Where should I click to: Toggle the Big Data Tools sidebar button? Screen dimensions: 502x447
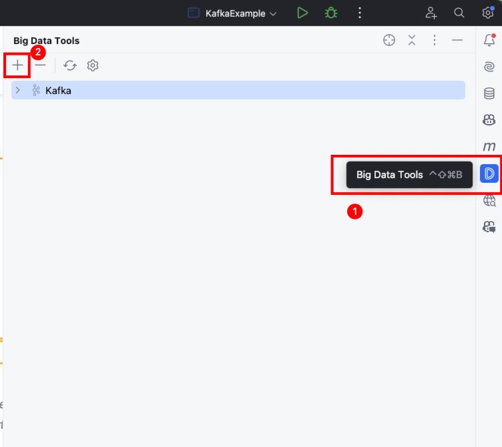click(x=489, y=173)
